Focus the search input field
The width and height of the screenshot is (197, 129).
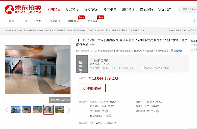(x=188, y=10)
